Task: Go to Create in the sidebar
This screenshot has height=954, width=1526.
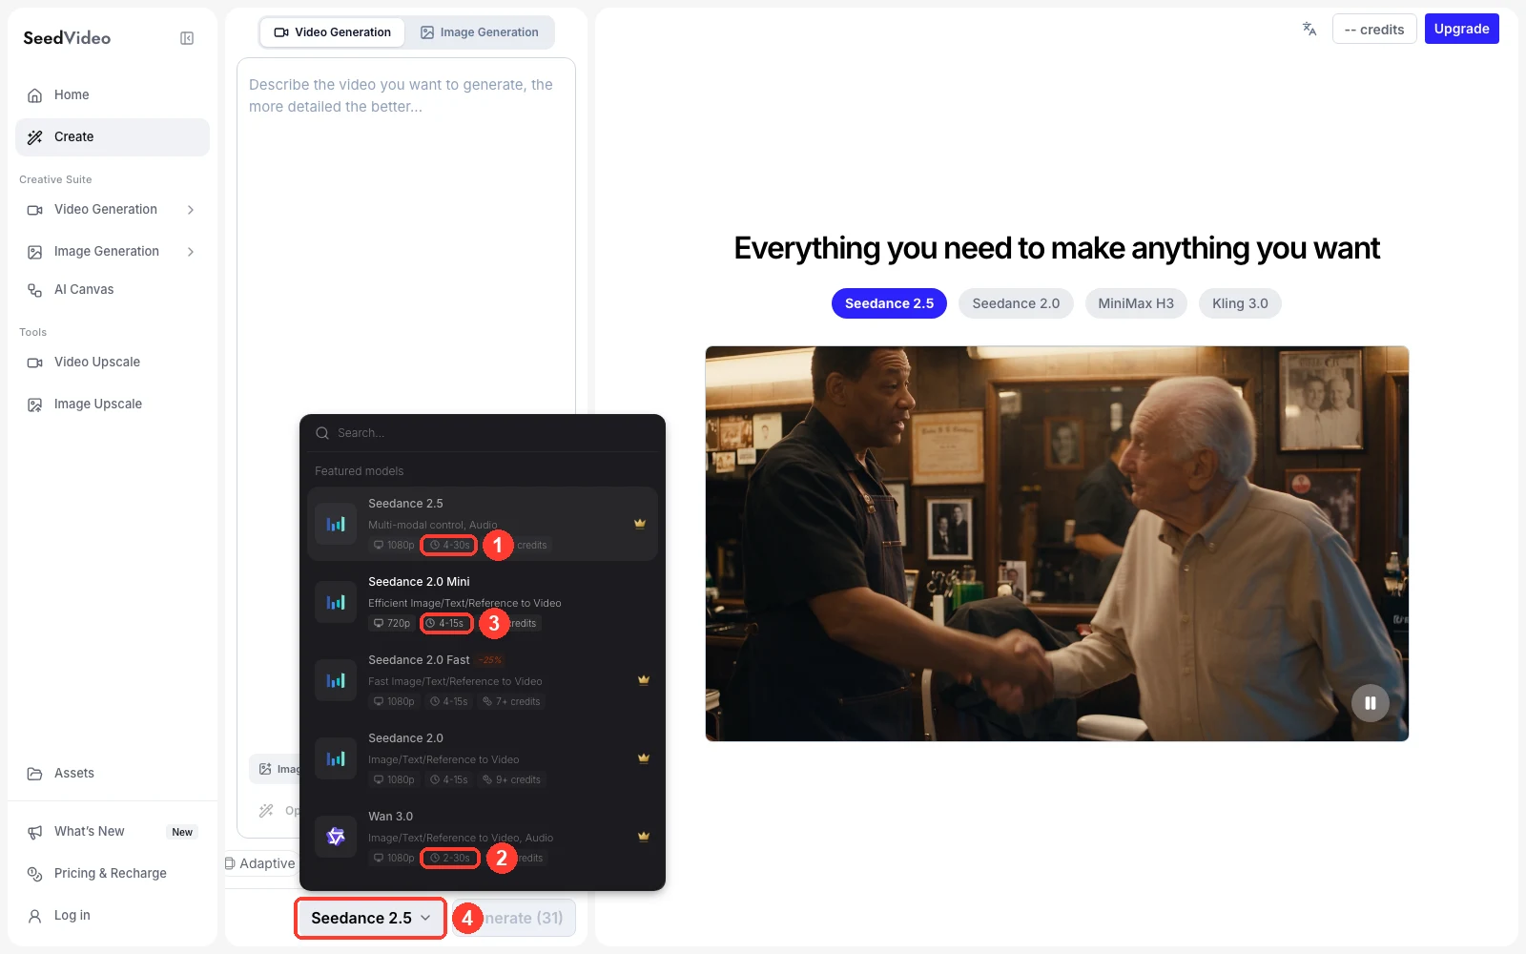Action: [x=113, y=137]
